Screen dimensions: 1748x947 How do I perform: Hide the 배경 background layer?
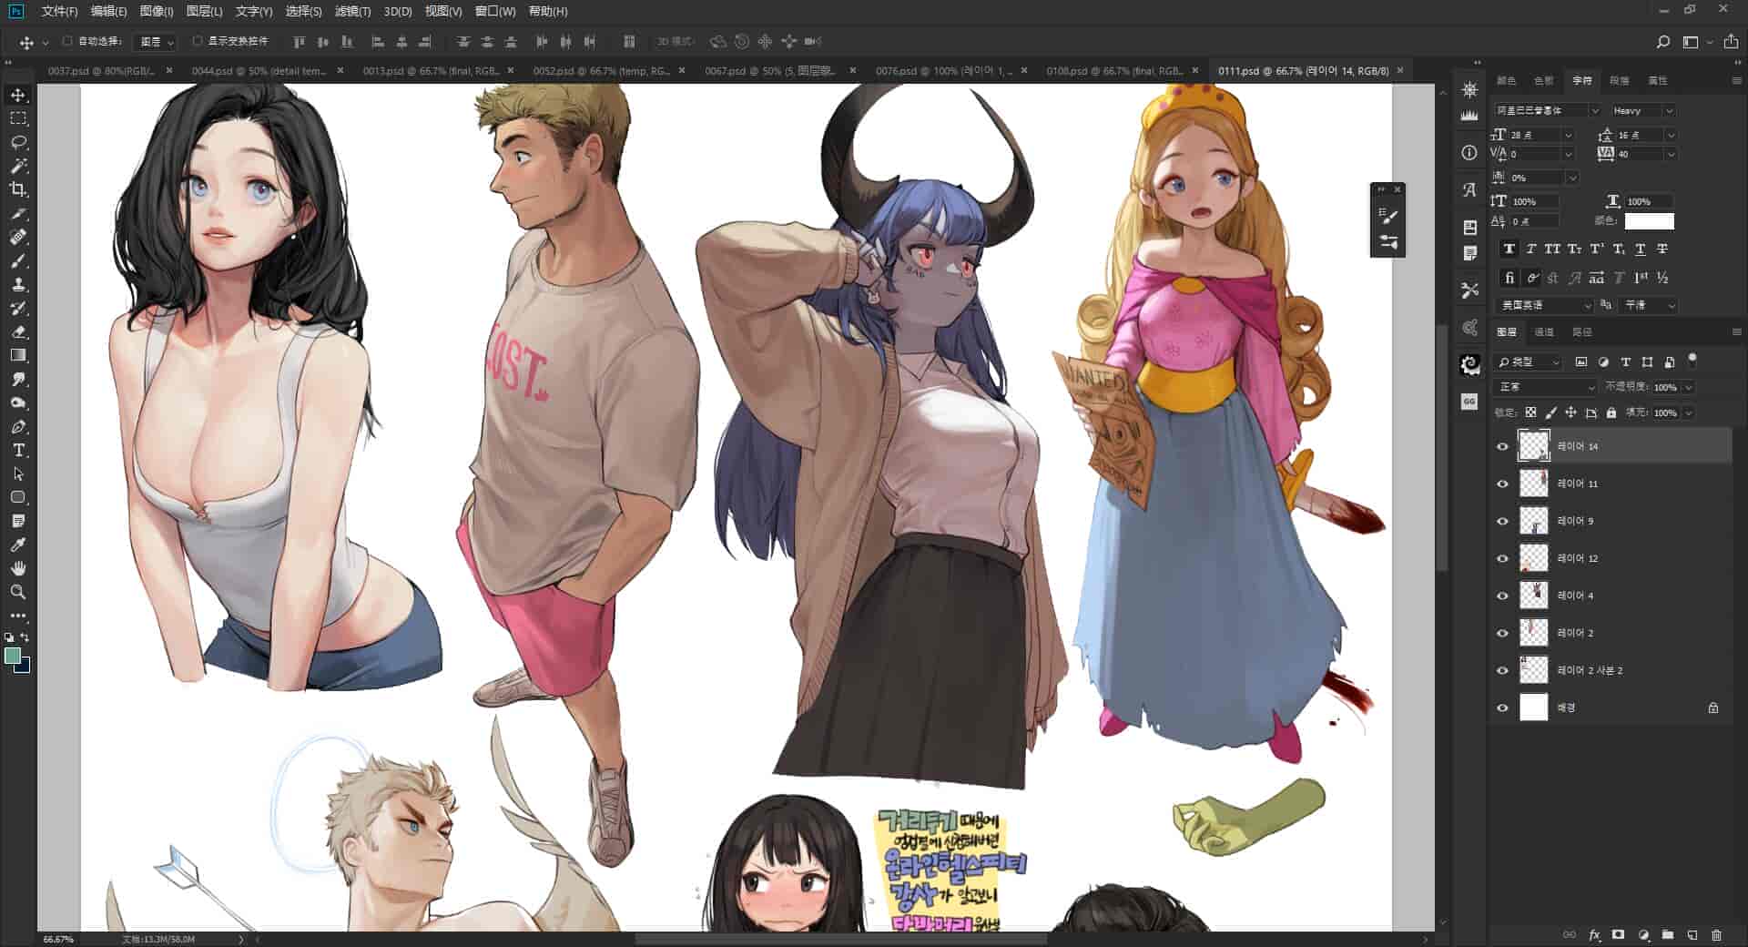point(1502,708)
